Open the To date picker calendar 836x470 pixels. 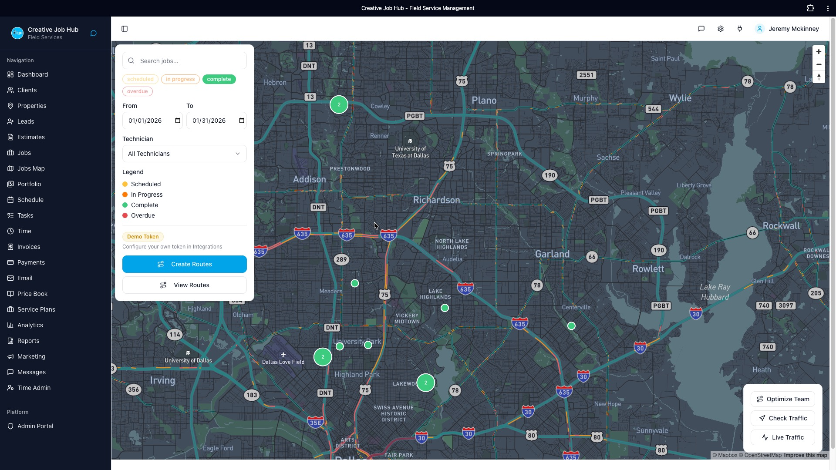[241, 121]
